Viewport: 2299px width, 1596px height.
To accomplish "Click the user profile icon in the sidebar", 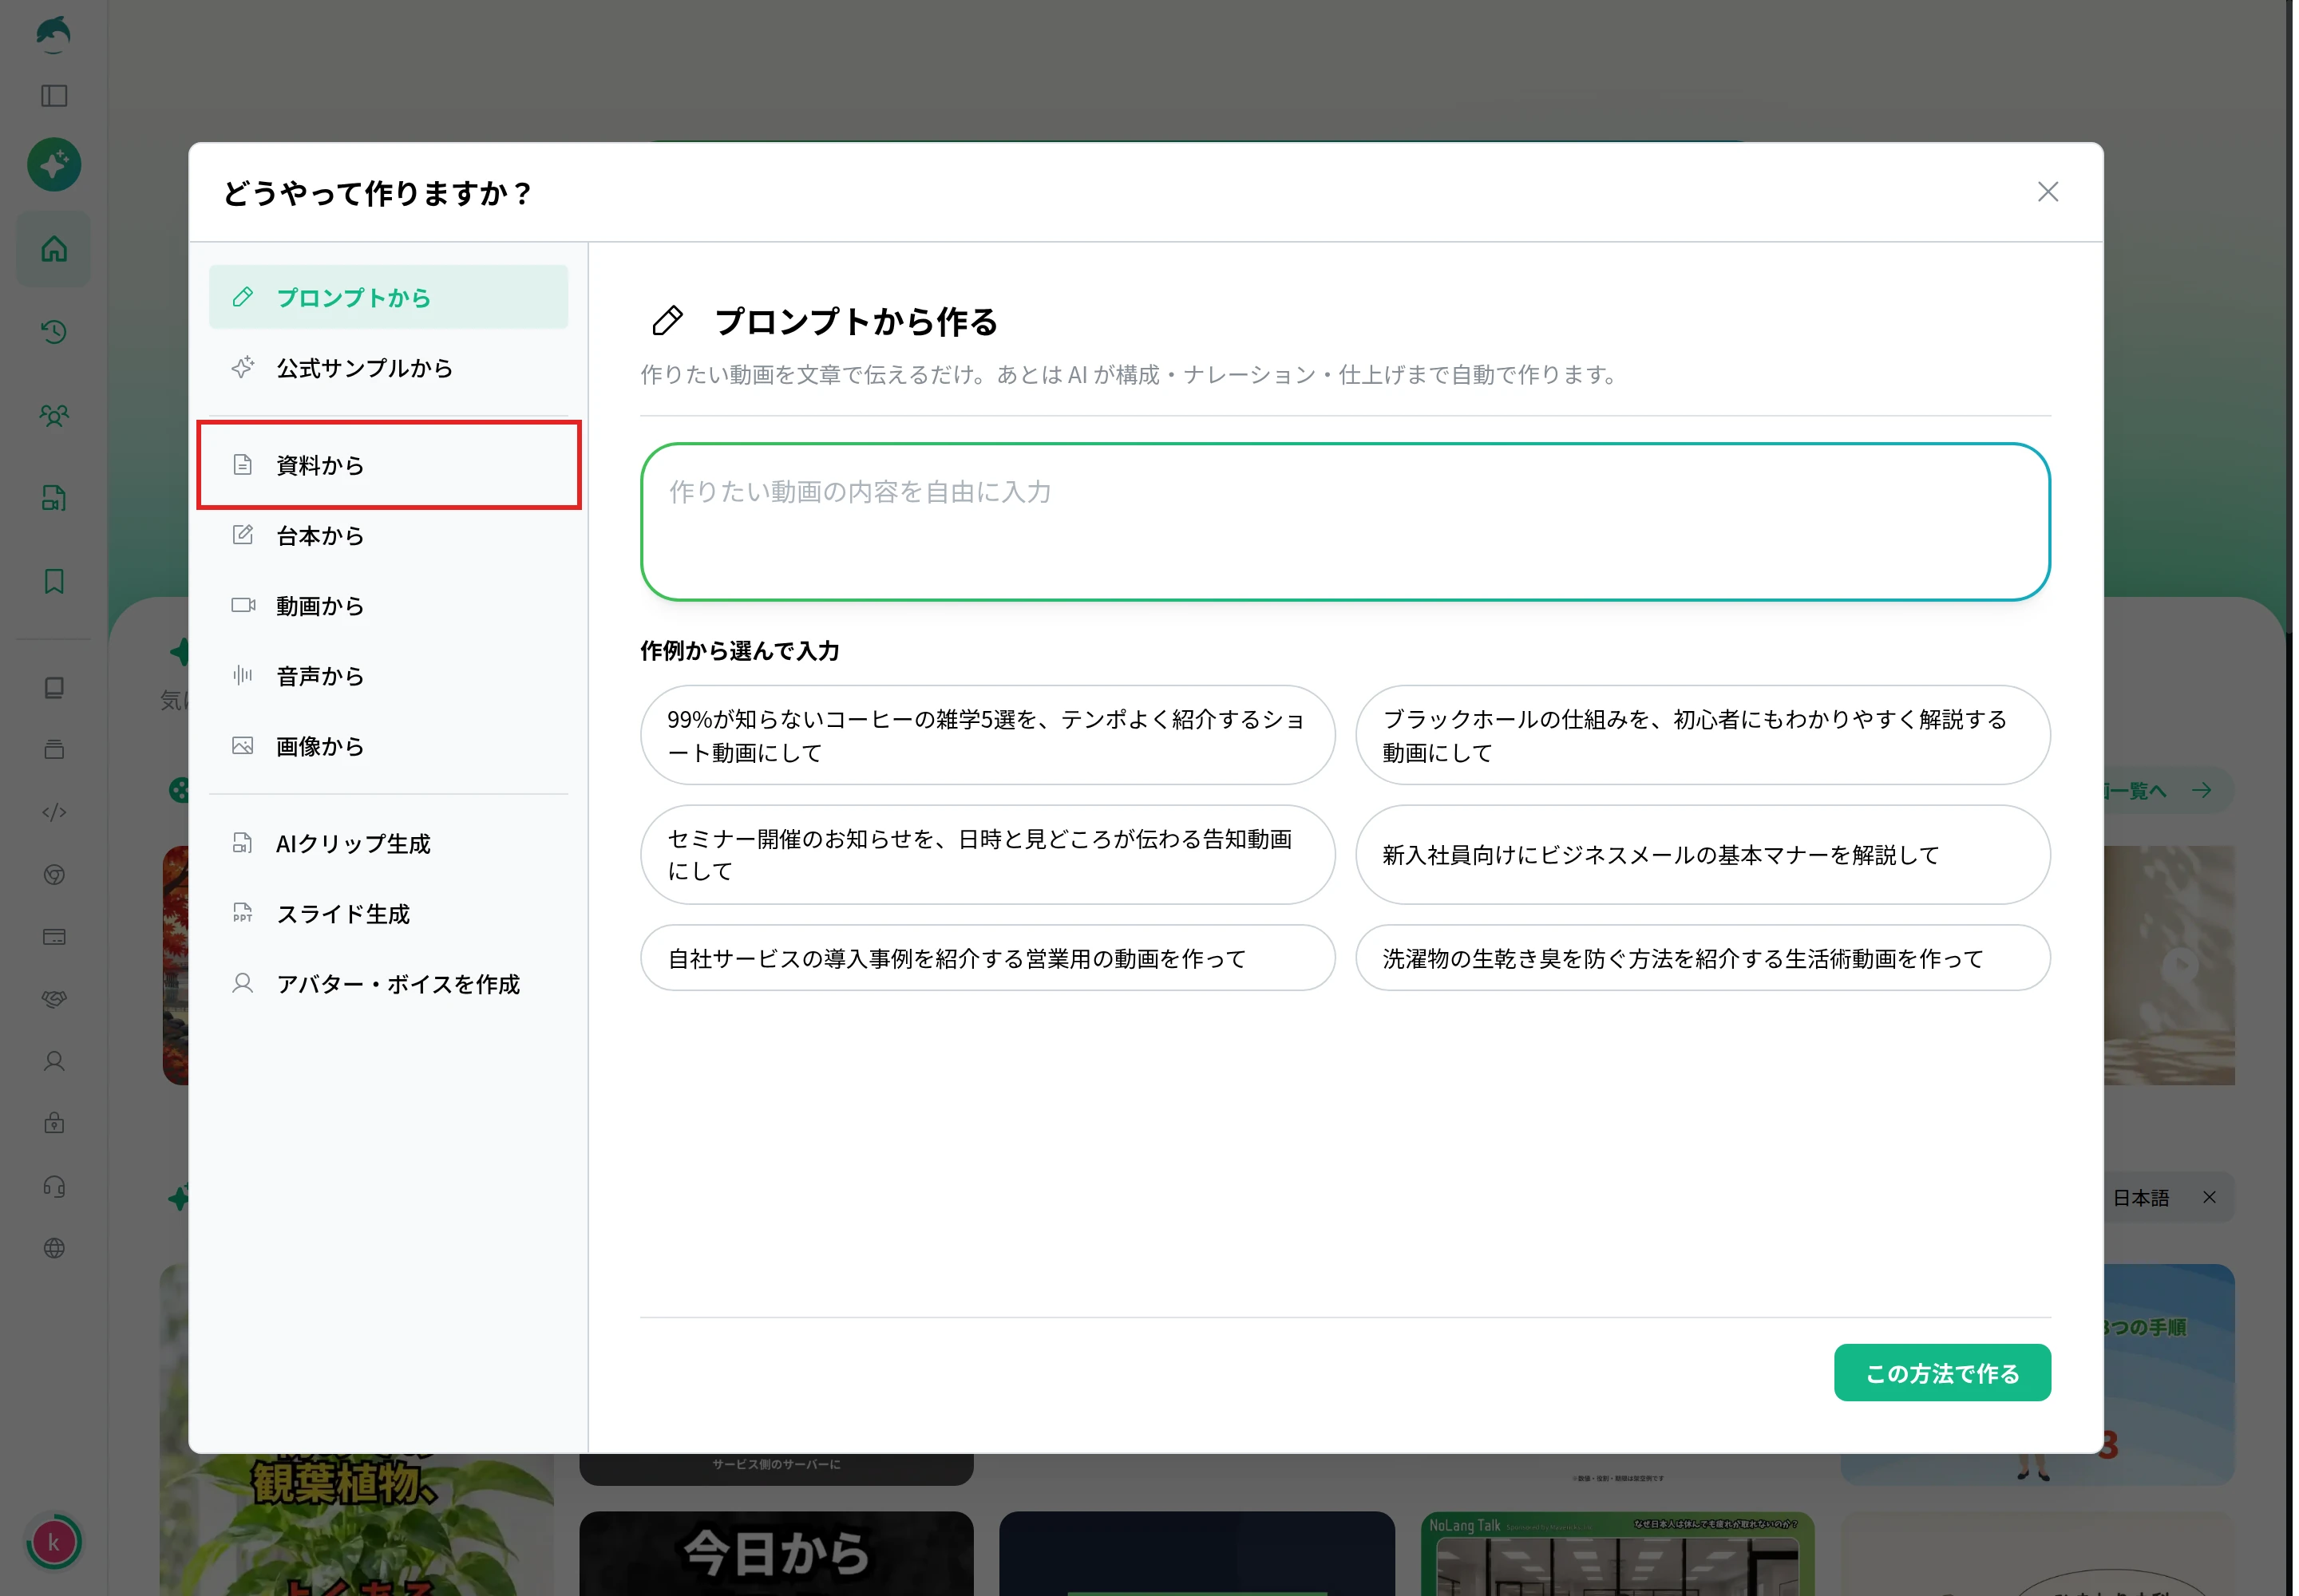I will (54, 1061).
